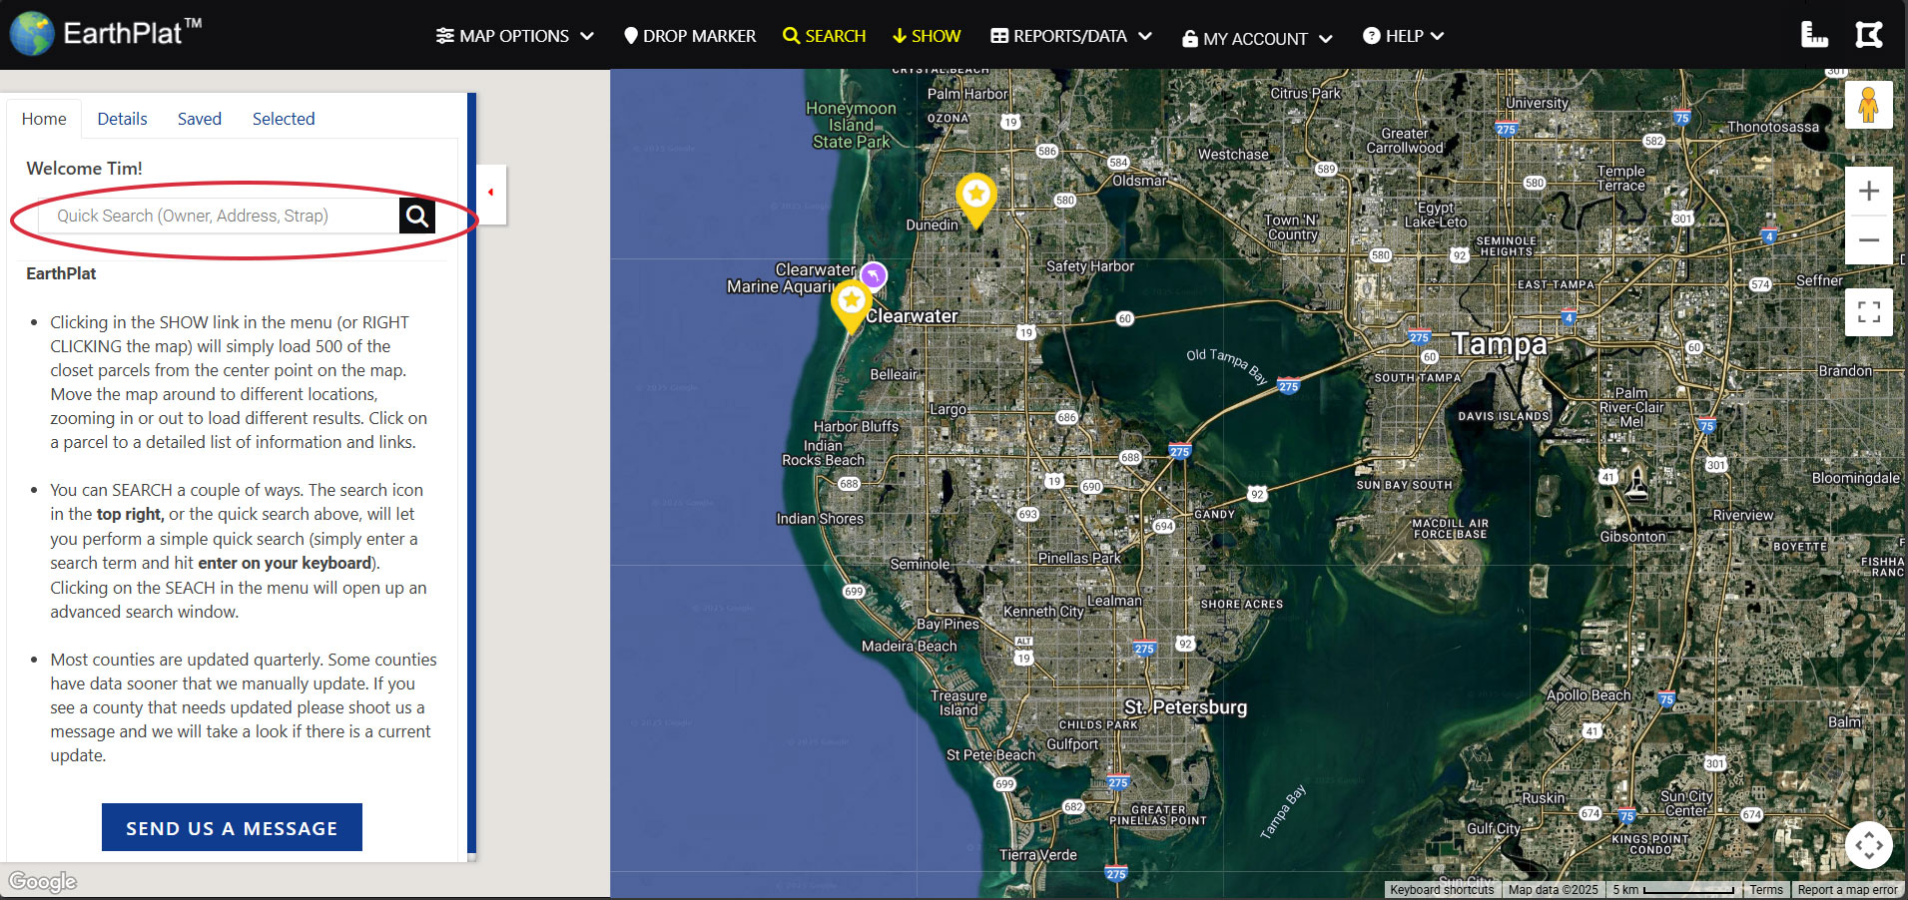Click the REPORTS/DATA table icon
This screenshot has height=900, width=1908.
tap(999, 36)
